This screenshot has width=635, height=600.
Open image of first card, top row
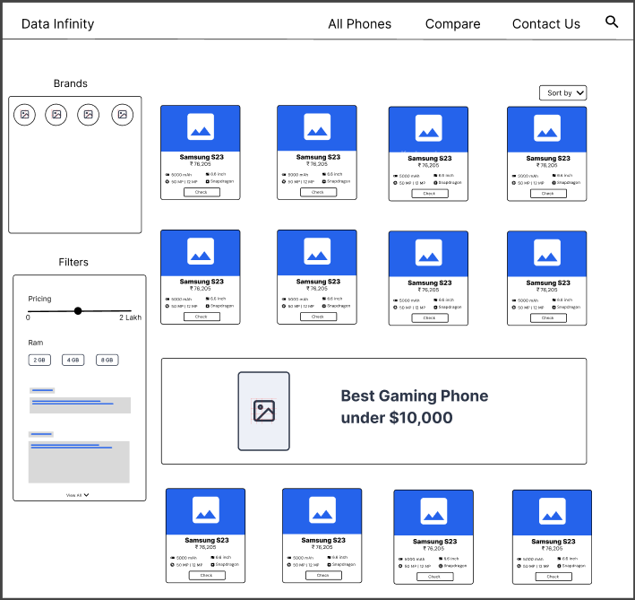point(201,128)
